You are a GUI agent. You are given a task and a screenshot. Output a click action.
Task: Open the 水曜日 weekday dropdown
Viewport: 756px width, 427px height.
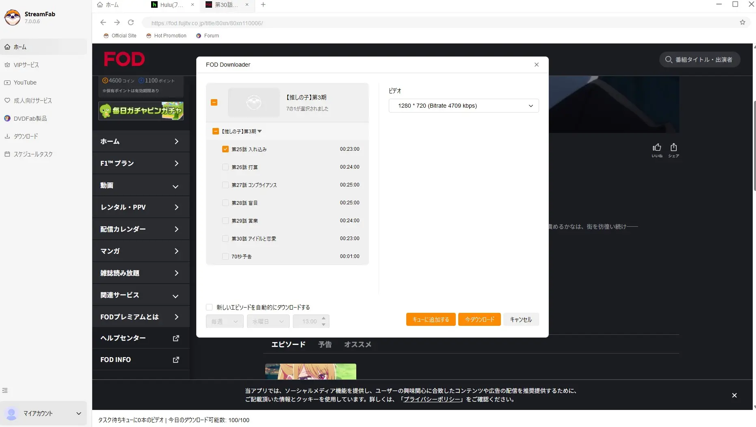pos(268,321)
